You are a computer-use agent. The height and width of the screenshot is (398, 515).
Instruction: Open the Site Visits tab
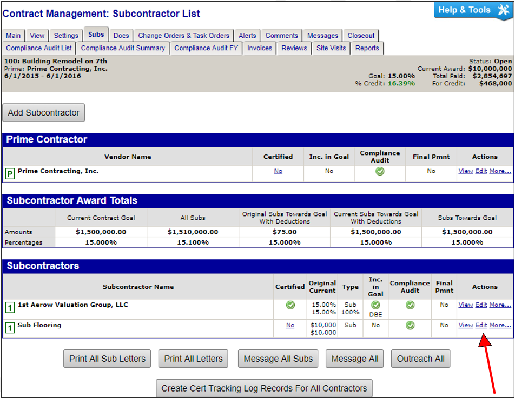tap(331, 48)
